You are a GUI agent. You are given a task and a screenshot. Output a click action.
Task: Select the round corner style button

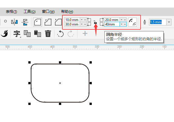pos(38,22)
